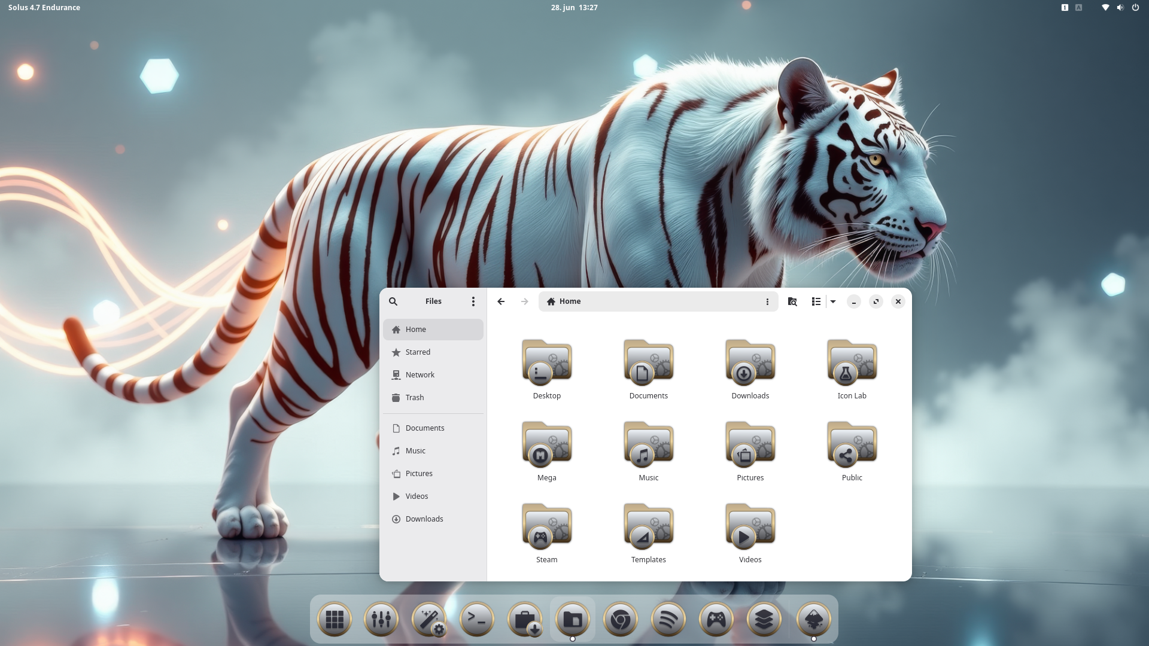Open Trash in the sidebar
The image size is (1149, 646).
(x=433, y=398)
